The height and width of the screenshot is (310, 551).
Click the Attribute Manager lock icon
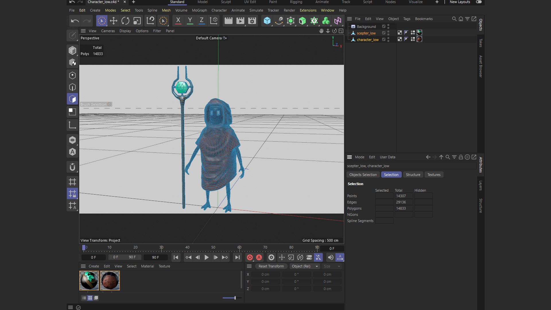tap(461, 157)
